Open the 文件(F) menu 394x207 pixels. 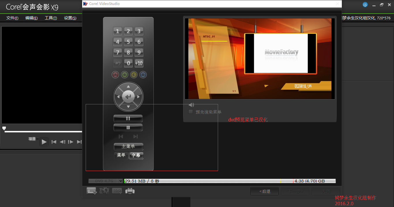pyautogui.click(x=12, y=18)
